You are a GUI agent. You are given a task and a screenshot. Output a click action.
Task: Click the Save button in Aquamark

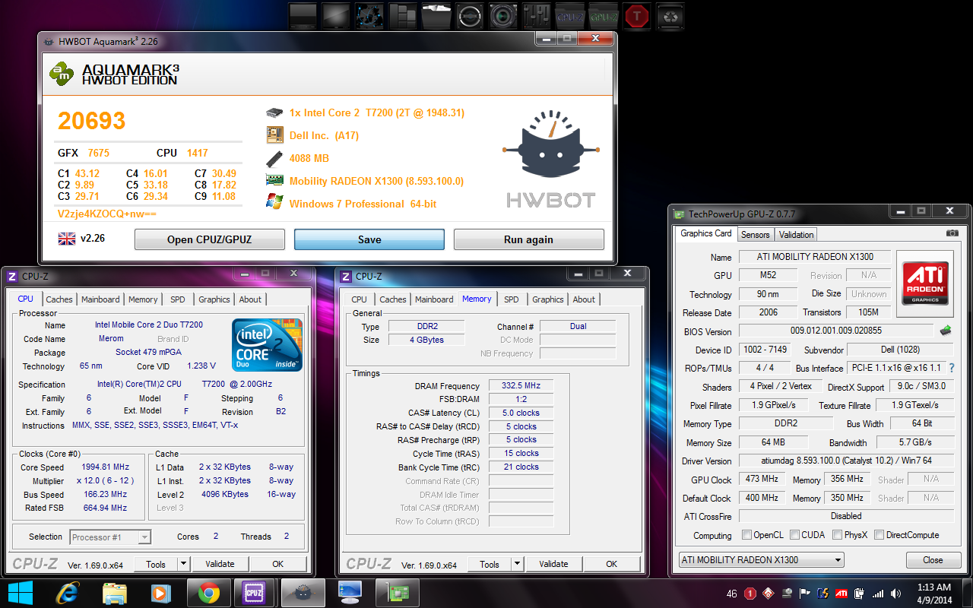click(369, 239)
